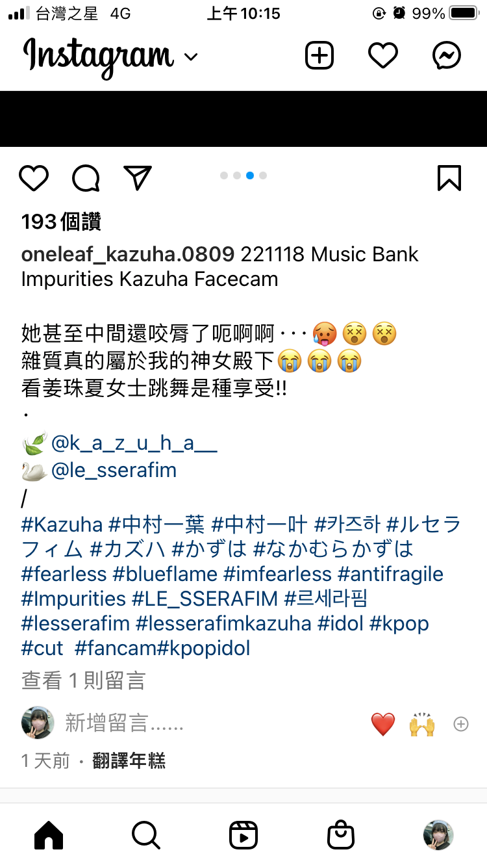Open the Reels tab icon
Viewport: 487px width, 867px height.
click(243, 835)
